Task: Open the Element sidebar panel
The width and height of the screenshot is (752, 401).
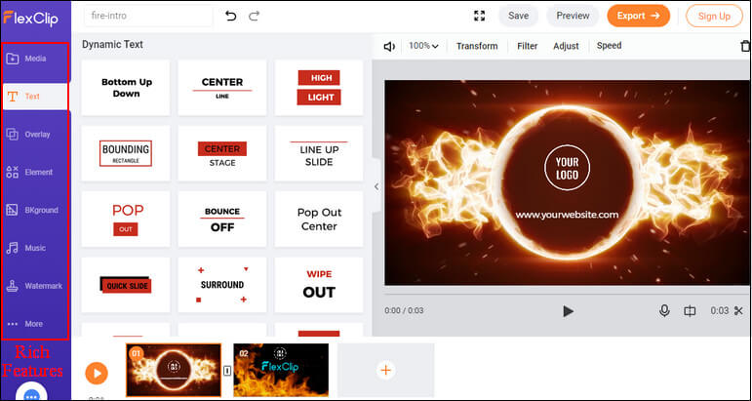Action: click(x=35, y=172)
